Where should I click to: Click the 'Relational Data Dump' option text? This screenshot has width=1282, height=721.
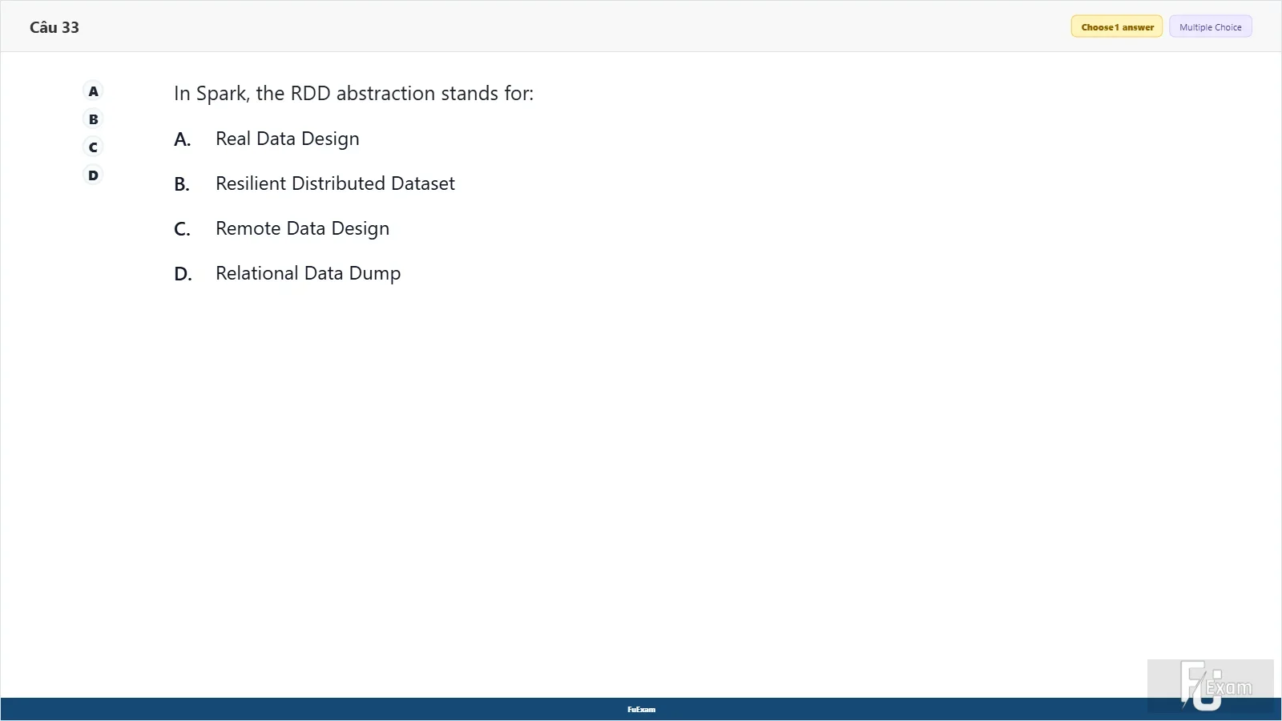308,273
